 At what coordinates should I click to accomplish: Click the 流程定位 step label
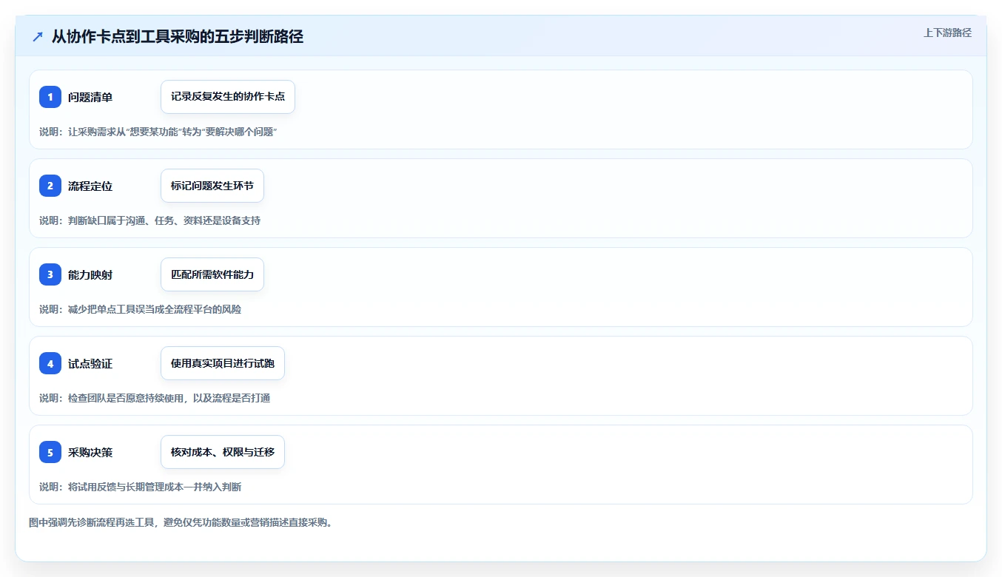click(x=90, y=186)
